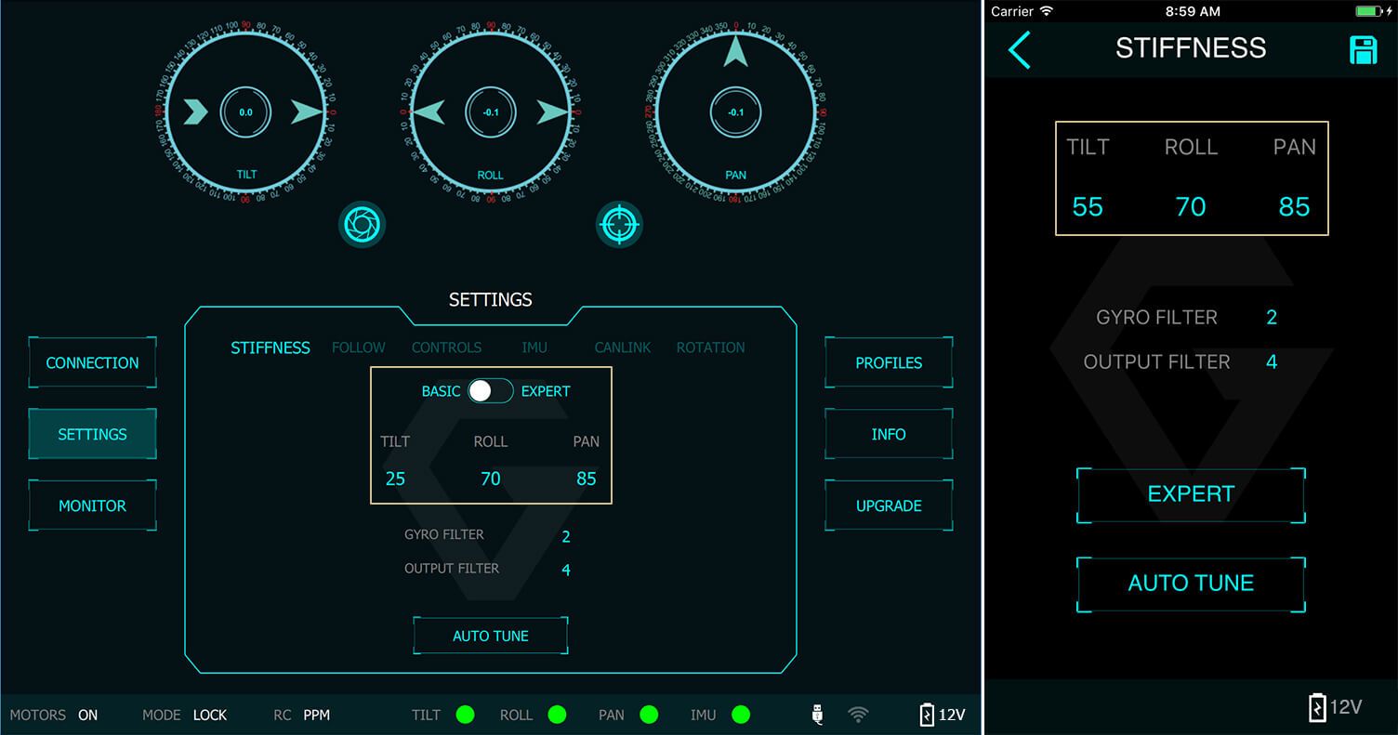The image size is (1398, 735).
Task: Tap the back arrow in Stiffness header
Action: pyautogui.click(x=1020, y=49)
